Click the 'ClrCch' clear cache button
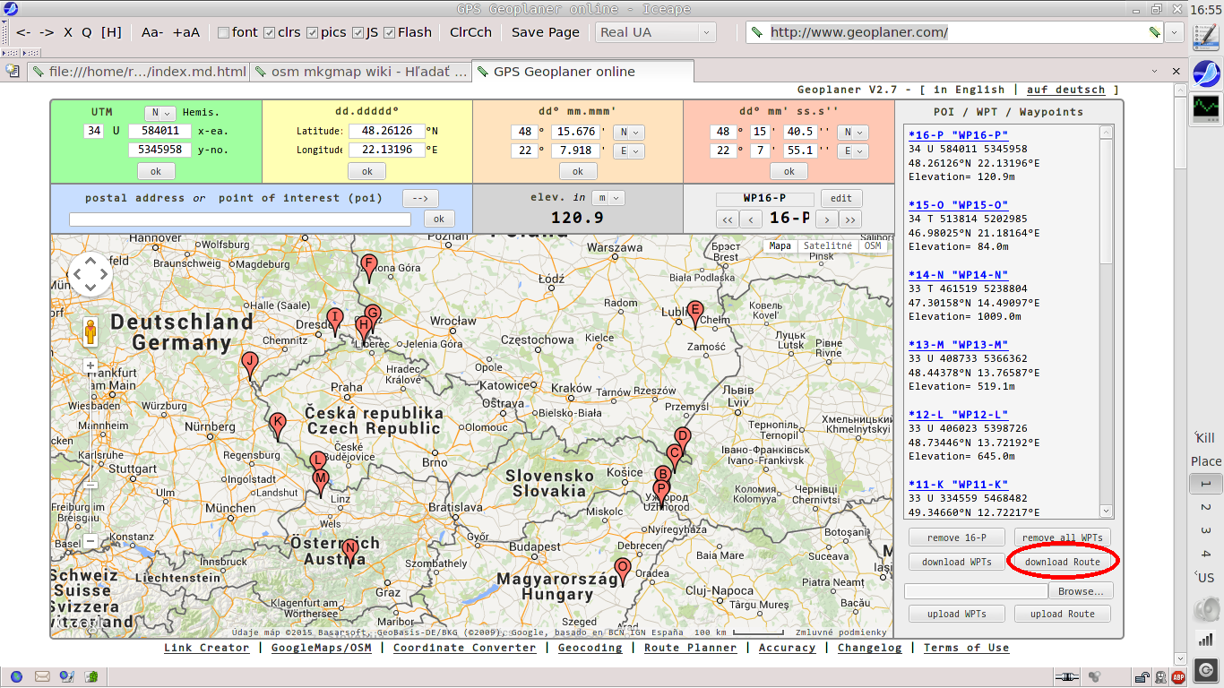The height and width of the screenshot is (688, 1224). click(x=470, y=32)
